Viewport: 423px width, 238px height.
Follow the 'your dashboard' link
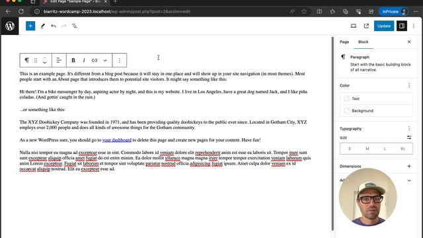point(117,139)
